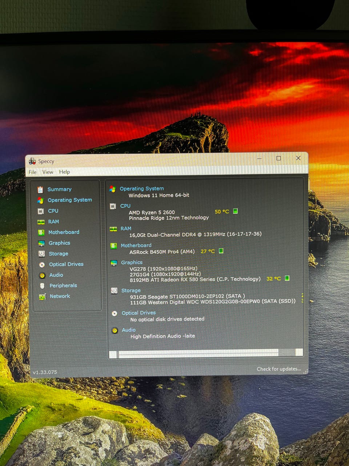349x466 pixels.
Task: Click the Optical Drives disc icon in sidebar
Action: (42, 265)
